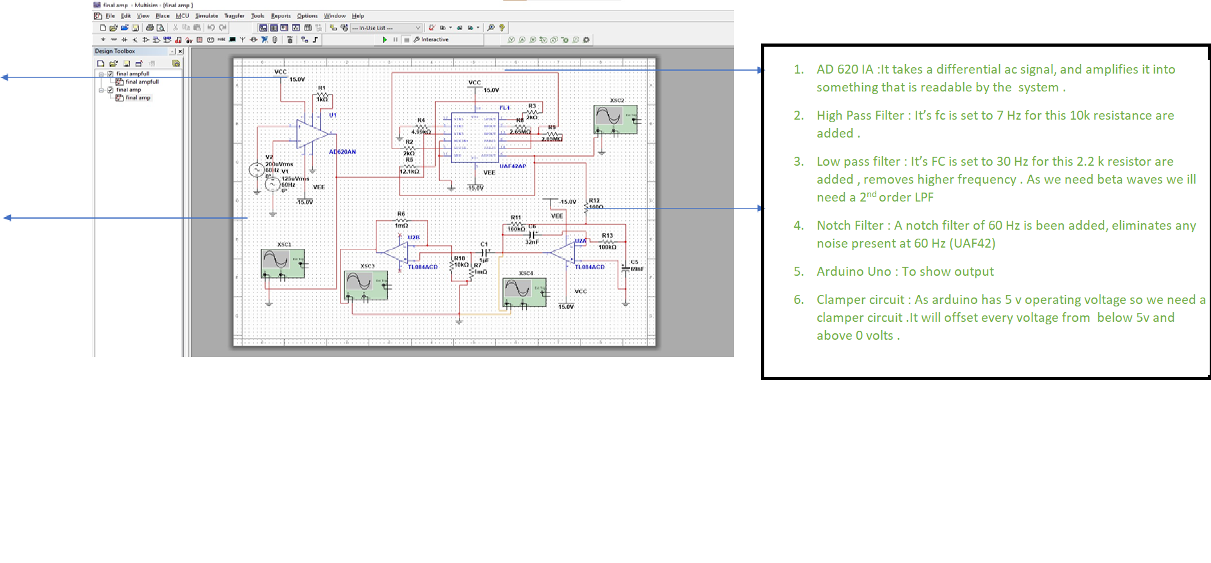
Task: Select 'final amp' schematic sheet in tree
Action: pyautogui.click(x=138, y=98)
